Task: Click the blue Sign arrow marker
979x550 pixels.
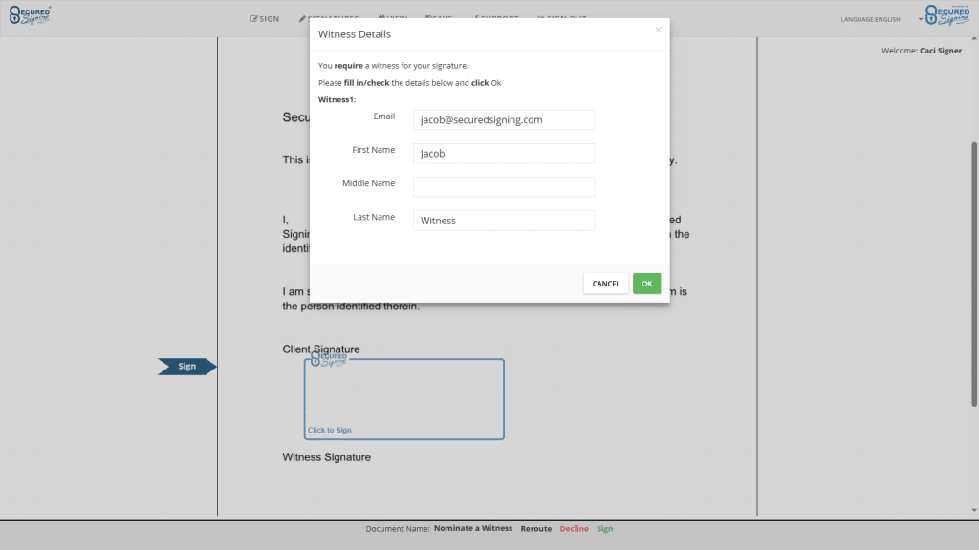Action: coord(186,367)
